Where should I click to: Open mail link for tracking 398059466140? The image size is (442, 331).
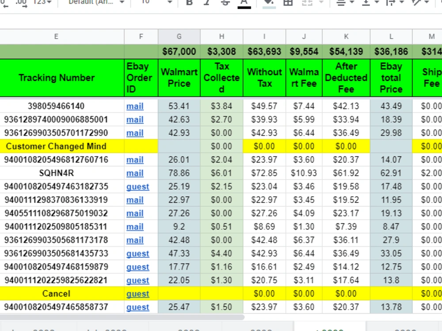135,106
